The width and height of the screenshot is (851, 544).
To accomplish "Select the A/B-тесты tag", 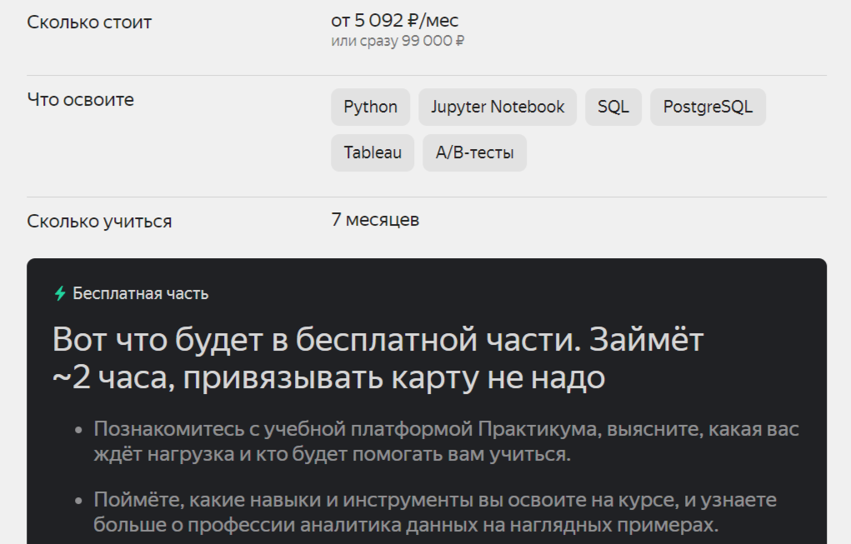I will coord(475,153).
